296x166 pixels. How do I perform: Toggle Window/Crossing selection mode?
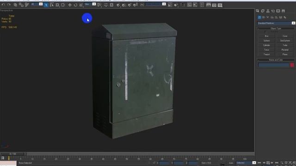[63, 5]
